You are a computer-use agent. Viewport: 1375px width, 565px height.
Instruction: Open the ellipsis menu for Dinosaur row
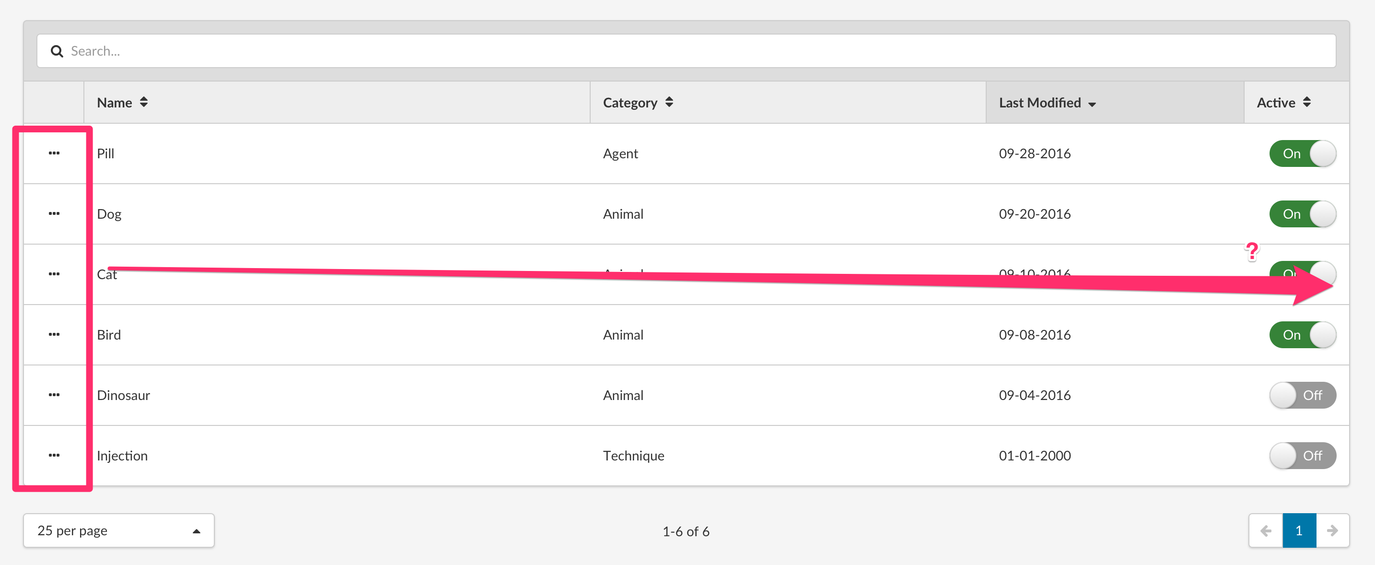[x=54, y=395]
